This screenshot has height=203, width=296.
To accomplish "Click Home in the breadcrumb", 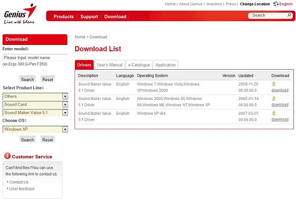I will tap(80, 37).
